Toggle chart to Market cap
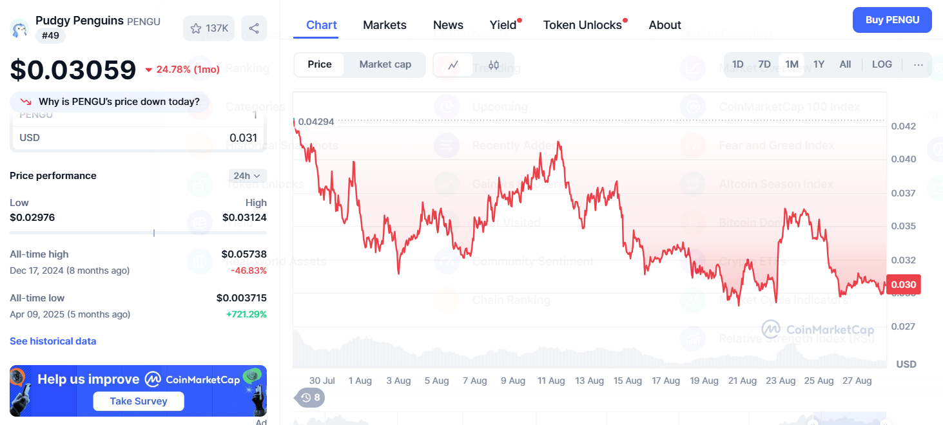This screenshot has width=943, height=425. coord(385,64)
